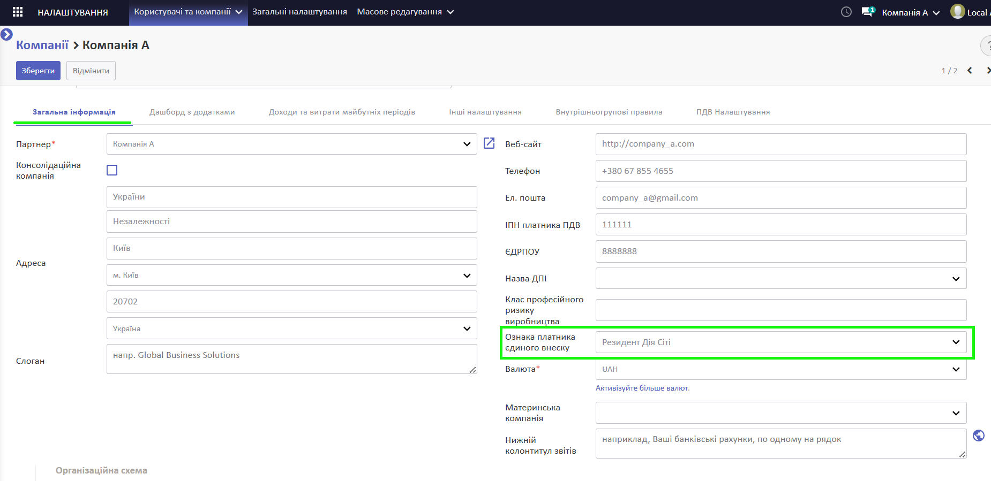Screen dimensions: 991x481
Task: Toggle the Консолідаційна компанія checkbox
Action: pyautogui.click(x=112, y=170)
